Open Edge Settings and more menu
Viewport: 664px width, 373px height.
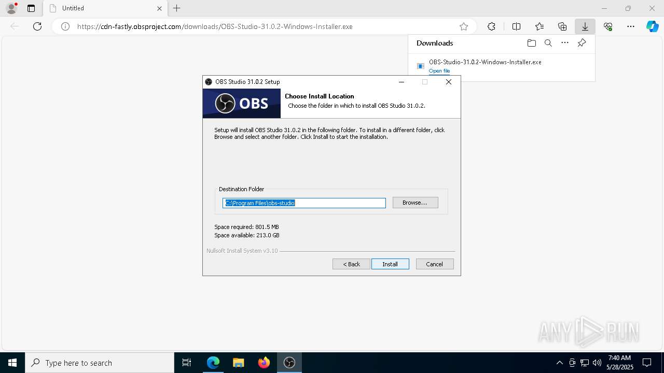pos(631,26)
